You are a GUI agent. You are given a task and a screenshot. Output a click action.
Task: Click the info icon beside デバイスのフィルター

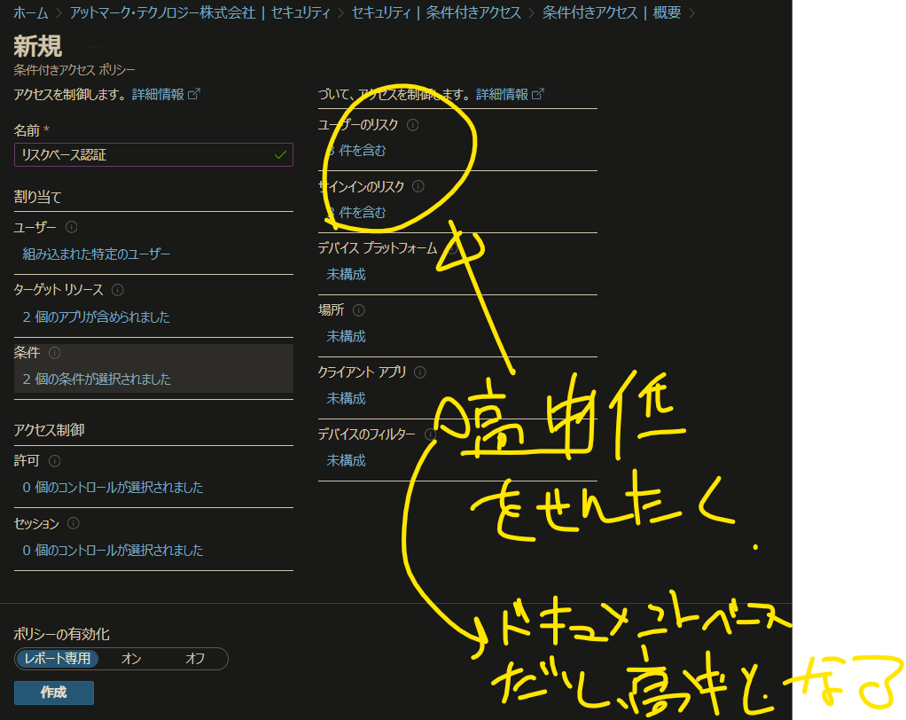(431, 434)
